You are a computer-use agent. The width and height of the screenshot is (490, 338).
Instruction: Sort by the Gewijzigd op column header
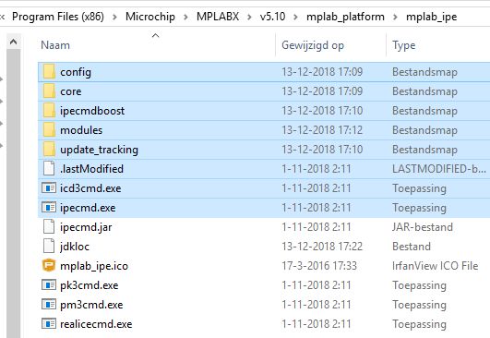pos(313,45)
